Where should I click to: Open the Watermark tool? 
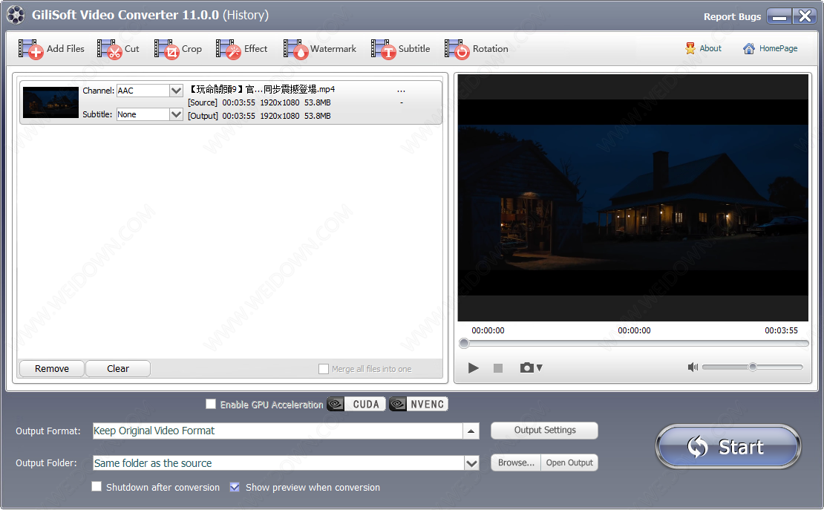[295, 49]
